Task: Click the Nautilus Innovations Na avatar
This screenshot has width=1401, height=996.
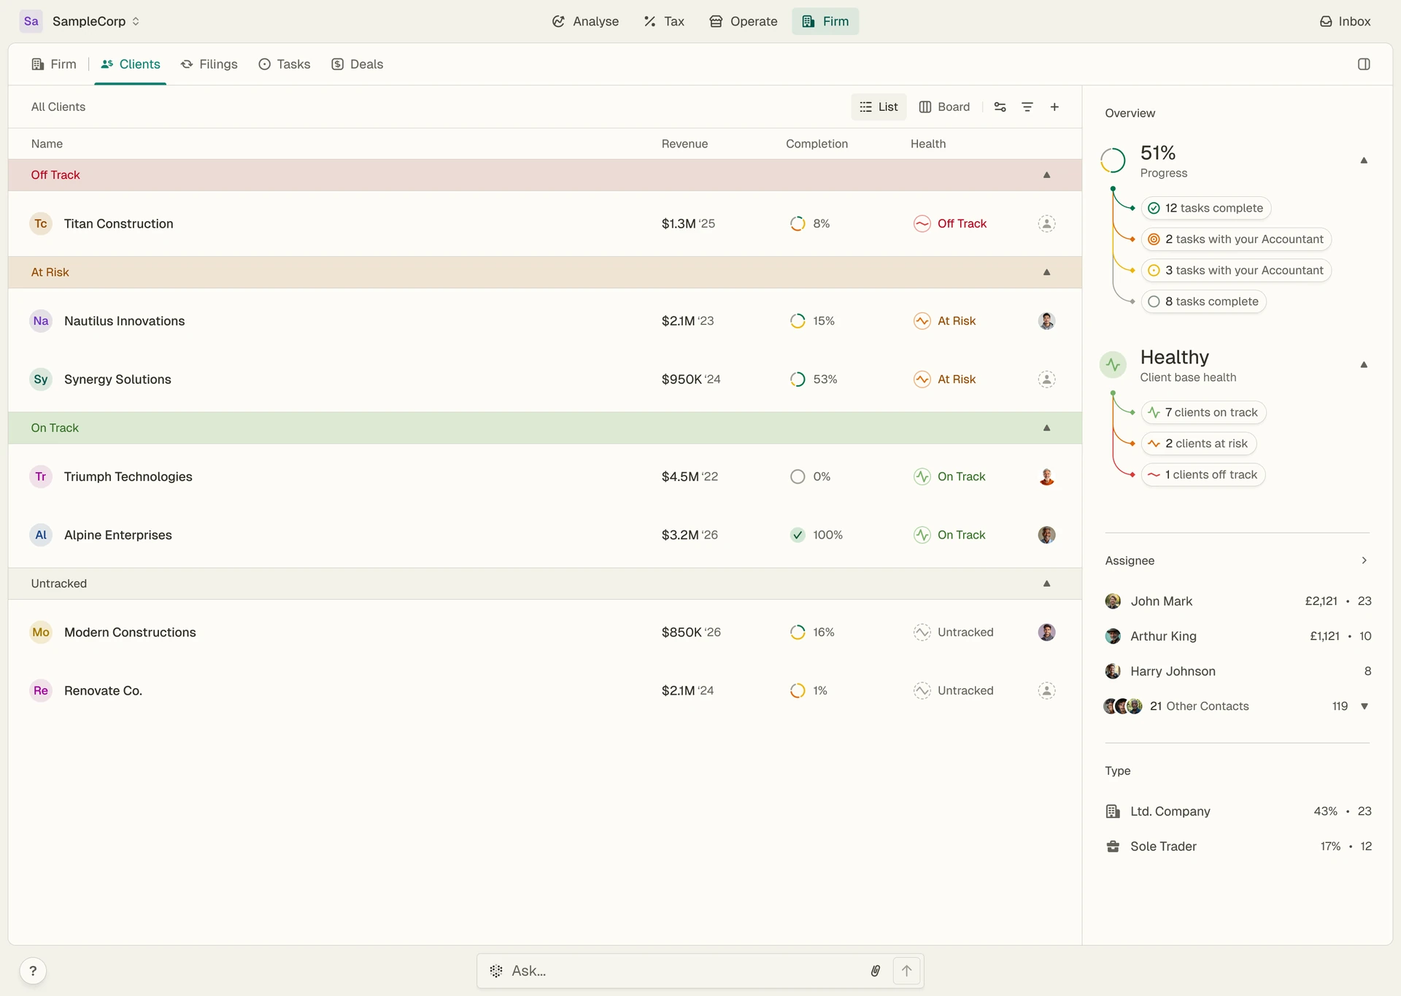Action: pos(41,321)
